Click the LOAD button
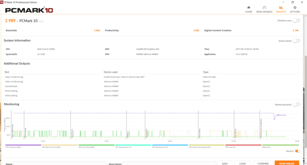307x165 pixels. tap(242, 163)
